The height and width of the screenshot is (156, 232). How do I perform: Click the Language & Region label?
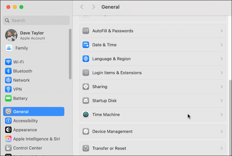tap(111, 59)
